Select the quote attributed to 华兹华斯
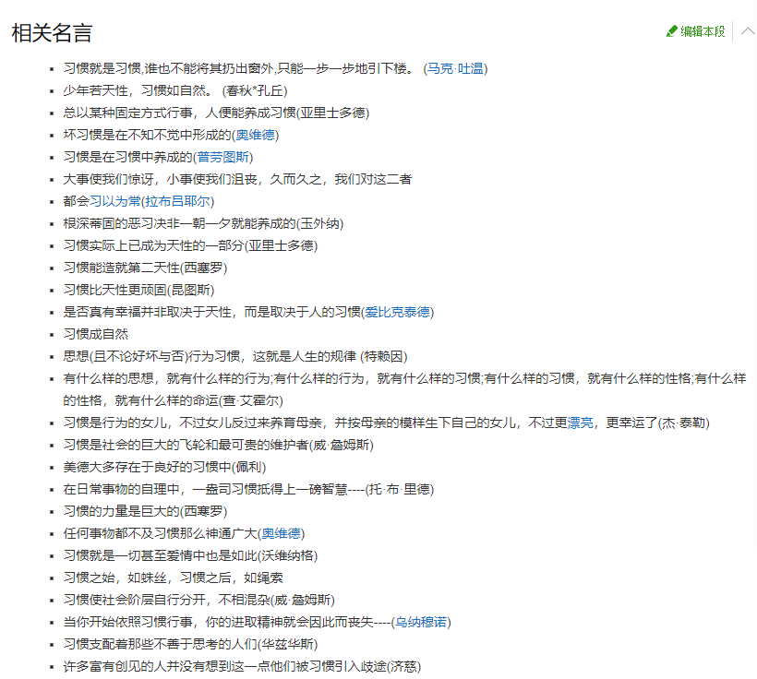This screenshot has height=679, width=757. pos(190,644)
